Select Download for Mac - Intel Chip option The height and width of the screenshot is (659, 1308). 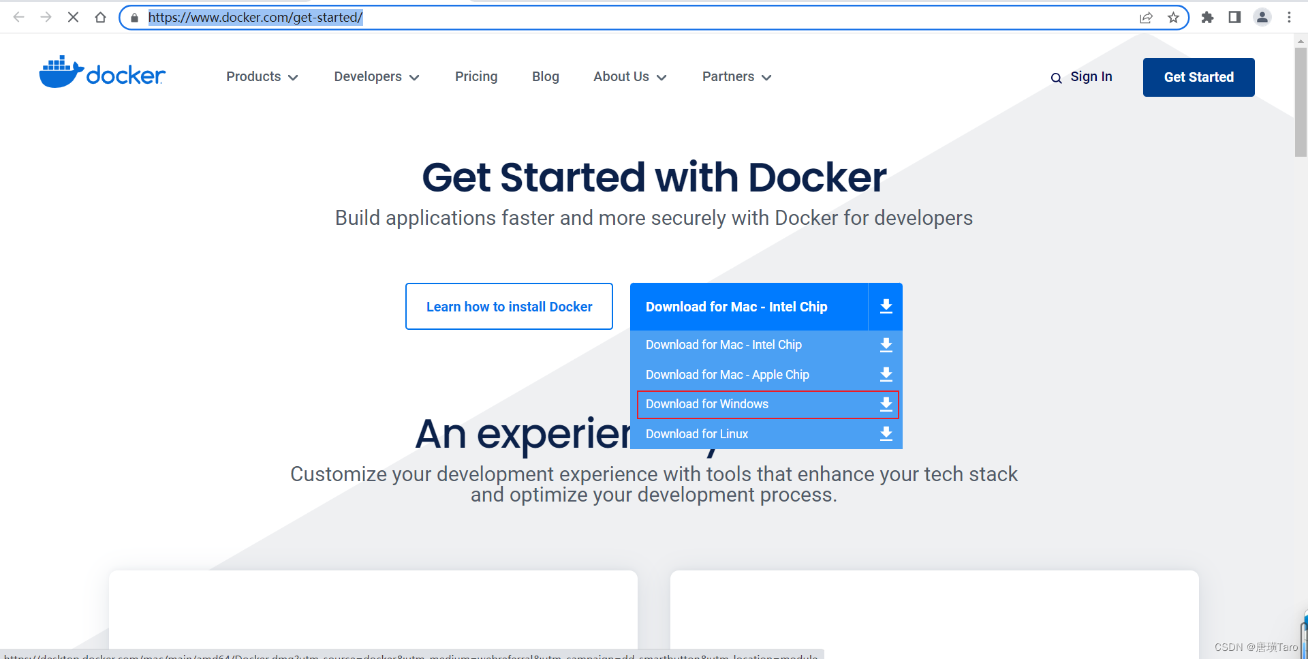coord(766,345)
